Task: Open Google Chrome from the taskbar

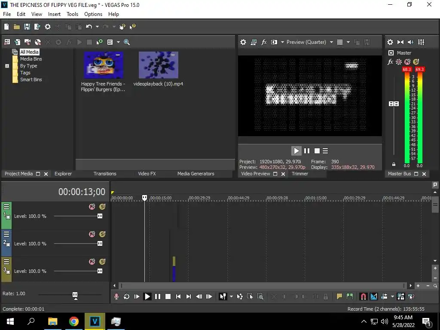Action: pos(74,321)
